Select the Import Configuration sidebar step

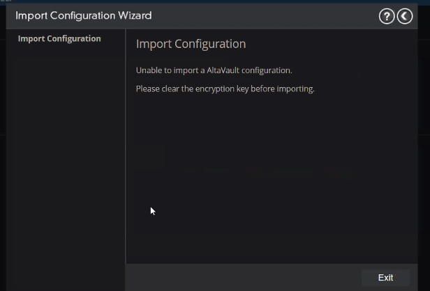(x=59, y=38)
